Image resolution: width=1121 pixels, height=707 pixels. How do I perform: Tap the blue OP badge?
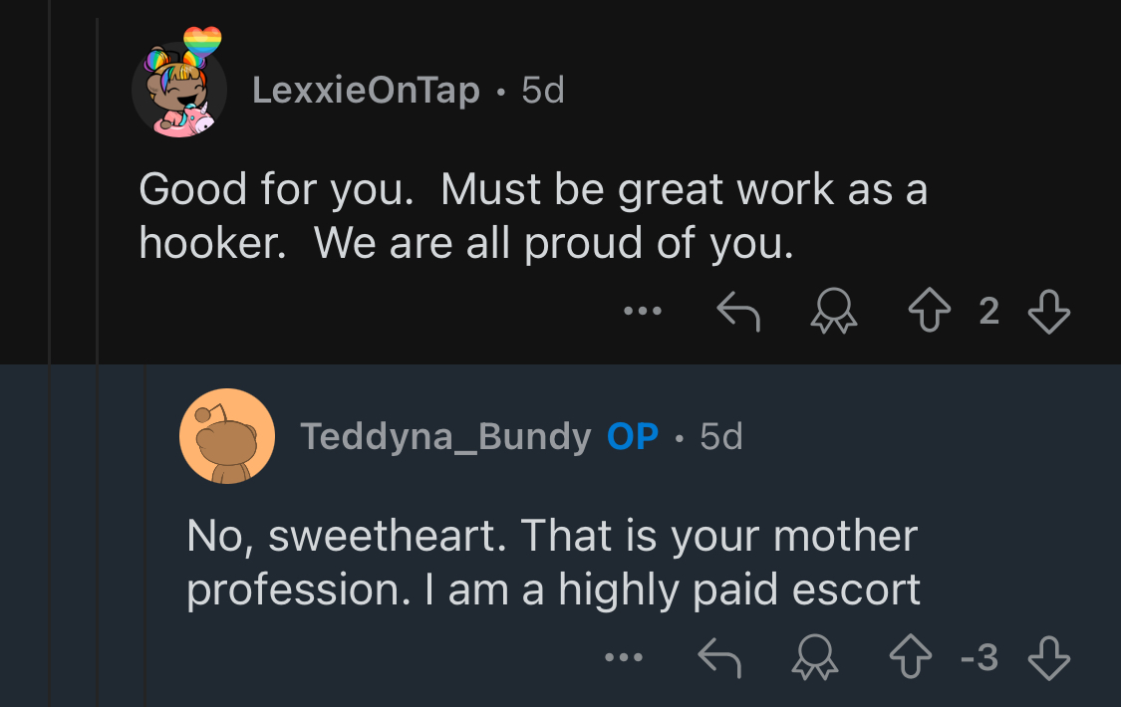point(633,436)
